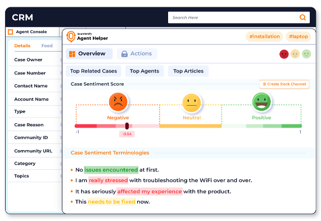The image size is (321, 221).
Task: Click the Case Sentiment Terminologies heading
Action: pyautogui.click(x=110, y=153)
